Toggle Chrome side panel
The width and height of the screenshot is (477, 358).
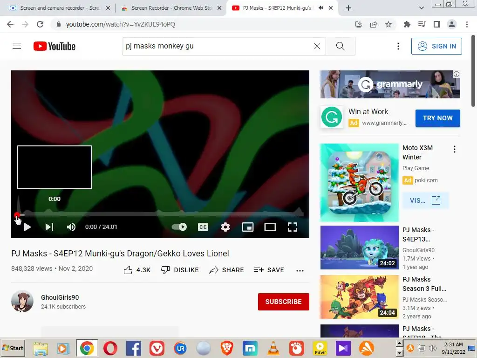coord(437,24)
